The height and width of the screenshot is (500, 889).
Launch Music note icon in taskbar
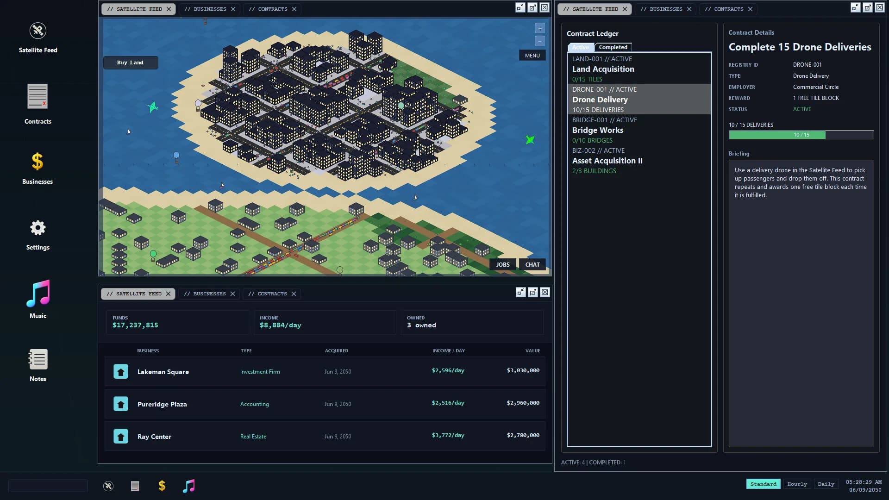(x=189, y=486)
